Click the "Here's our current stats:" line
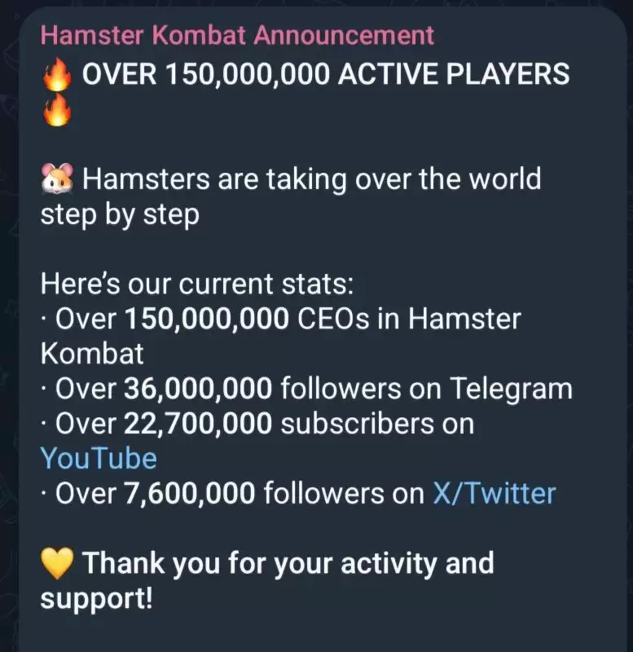Image resolution: width=633 pixels, height=652 pixels. [197, 284]
